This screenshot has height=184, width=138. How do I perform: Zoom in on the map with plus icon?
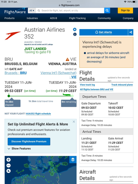click(9, 160)
